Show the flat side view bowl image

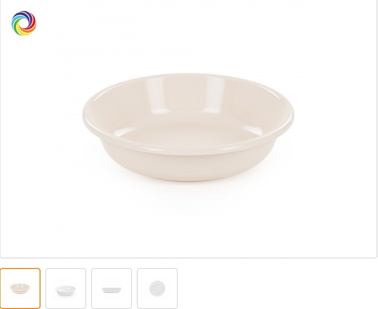112,288
